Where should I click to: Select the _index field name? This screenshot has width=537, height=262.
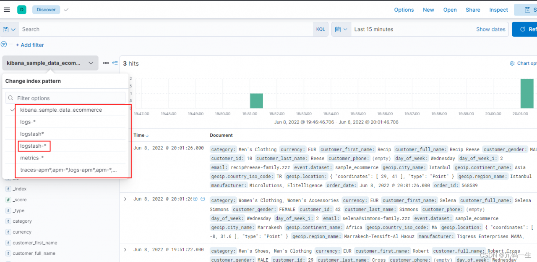[x=20, y=189]
